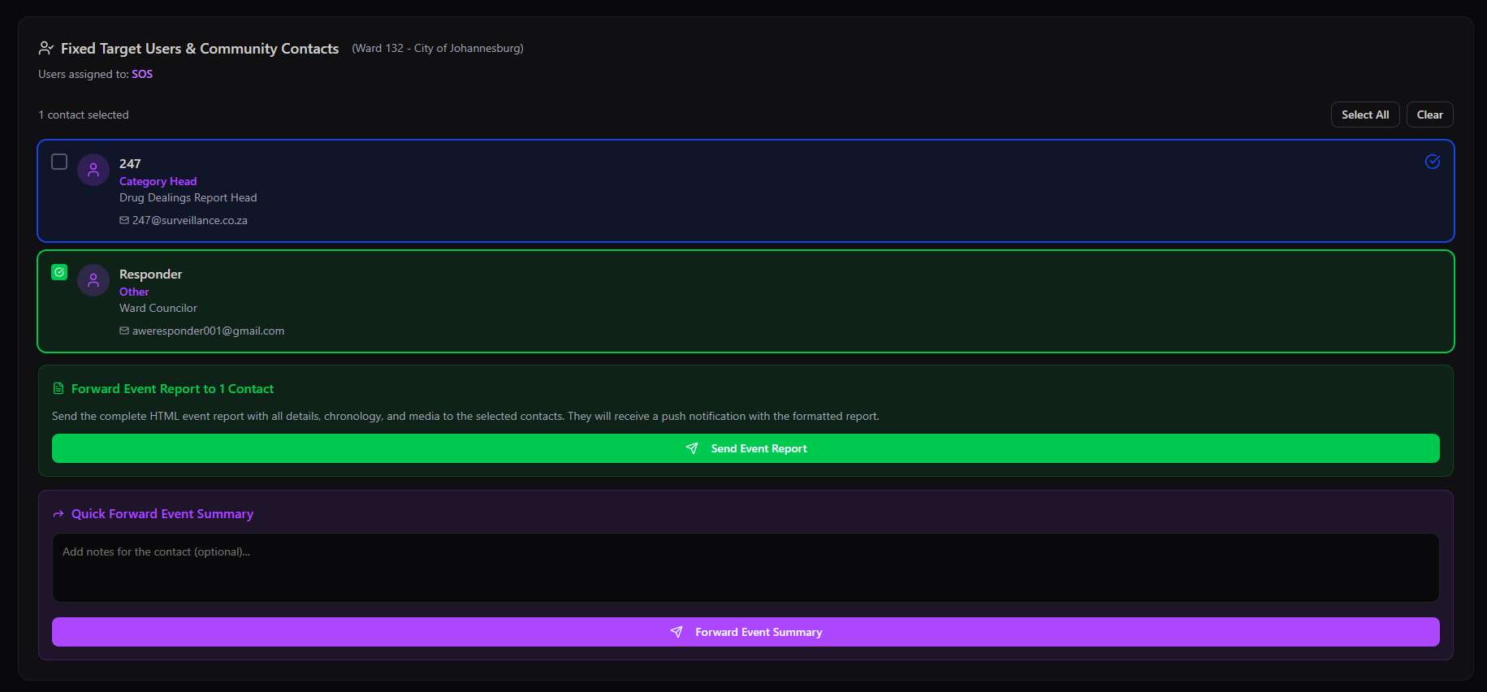Click the Quick Forward Event Summary heading
Screen dimensions: 1487x692
pyautogui.click(x=162, y=514)
